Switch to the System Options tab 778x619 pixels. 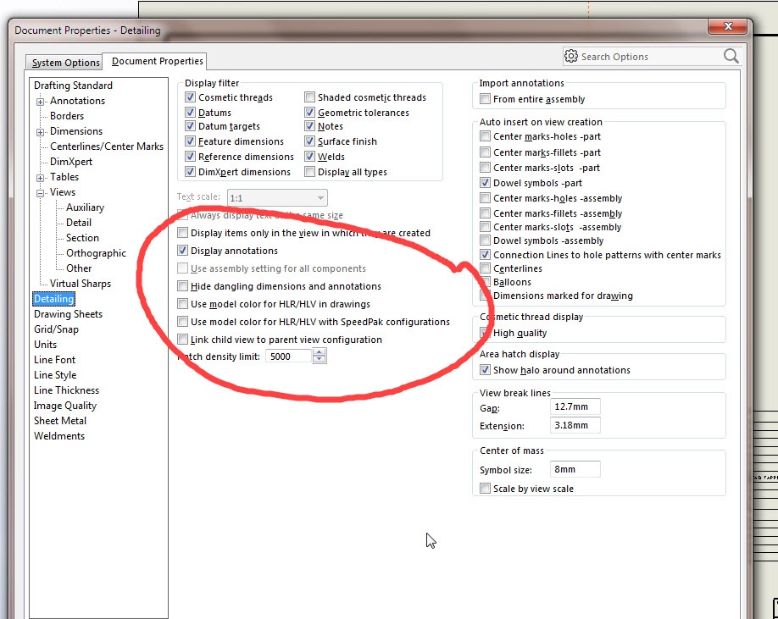pos(65,63)
